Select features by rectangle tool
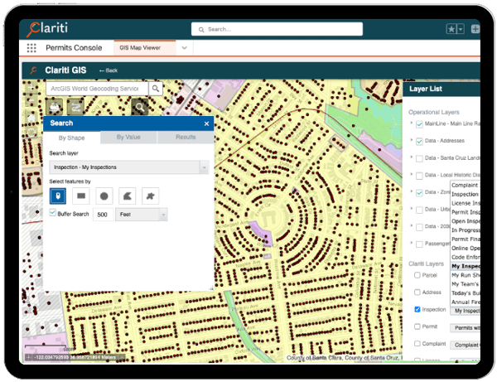497x382 pixels. click(x=81, y=196)
